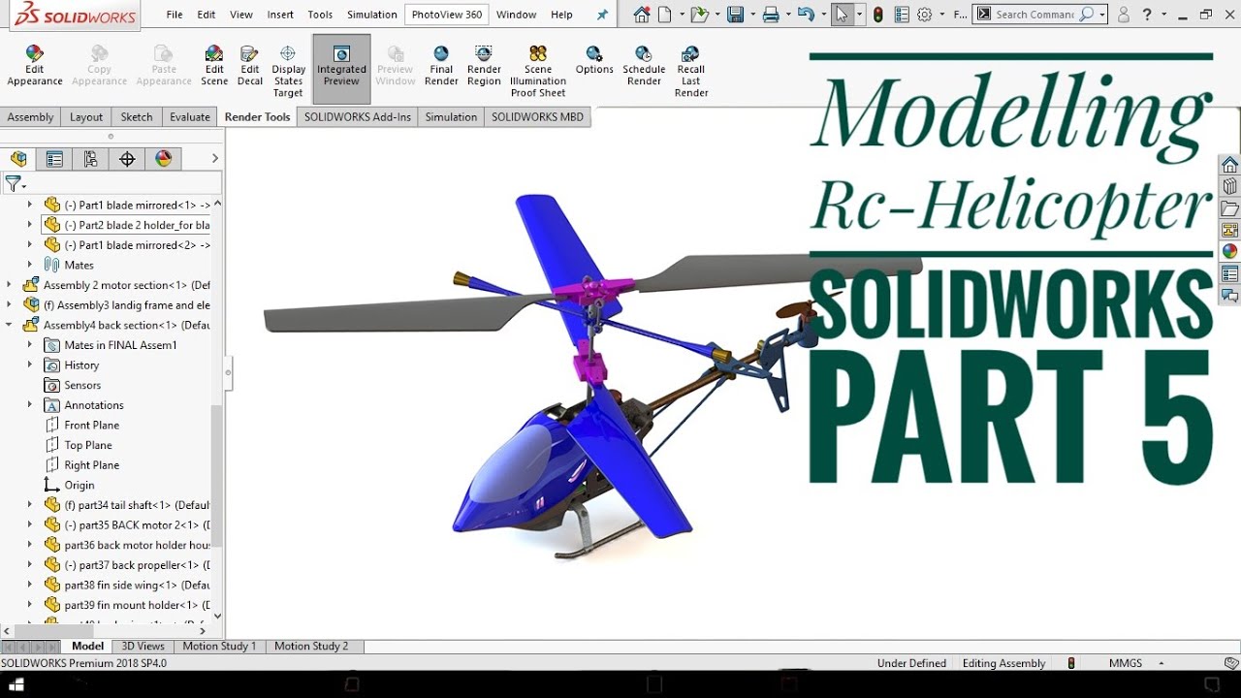Open Schedule Render dialog
Image resolution: width=1241 pixels, height=698 pixels.
pos(644,67)
